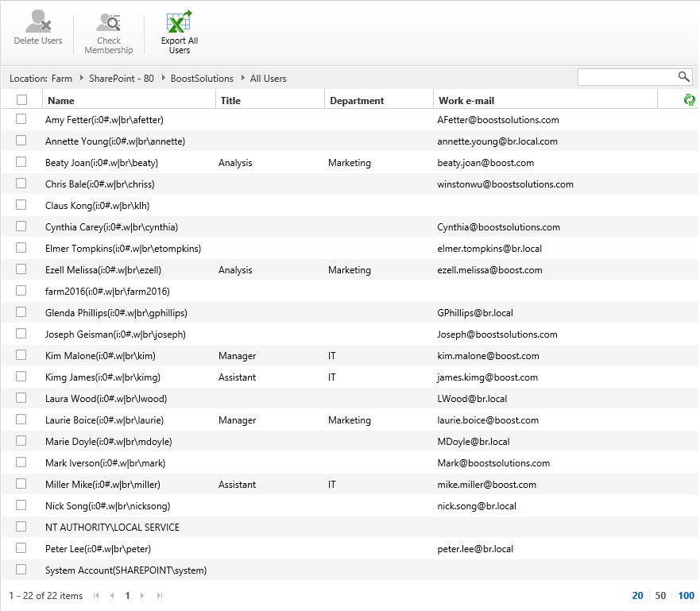This screenshot has height=611, width=700.
Task: Open the Check Membership tool
Action: coord(109,23)
